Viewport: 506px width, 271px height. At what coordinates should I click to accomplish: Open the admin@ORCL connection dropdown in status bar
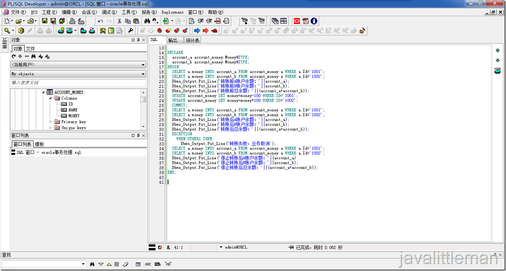[x=221, y=247]
